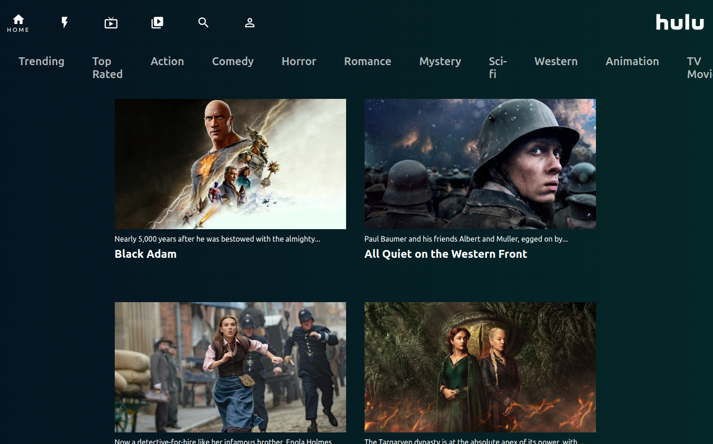713x444 pixels.
Task: Switch to the Comedy genre tab
Action: tap(233, 61)
